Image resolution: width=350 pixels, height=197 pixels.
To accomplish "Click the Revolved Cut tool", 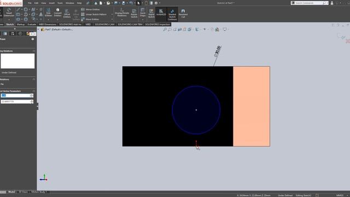I will pos(183,13).
